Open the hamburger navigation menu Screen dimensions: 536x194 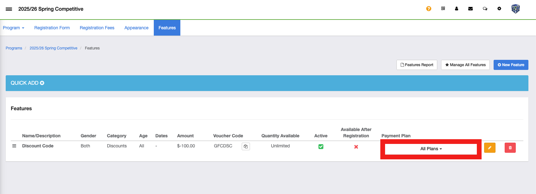[9, 9]
